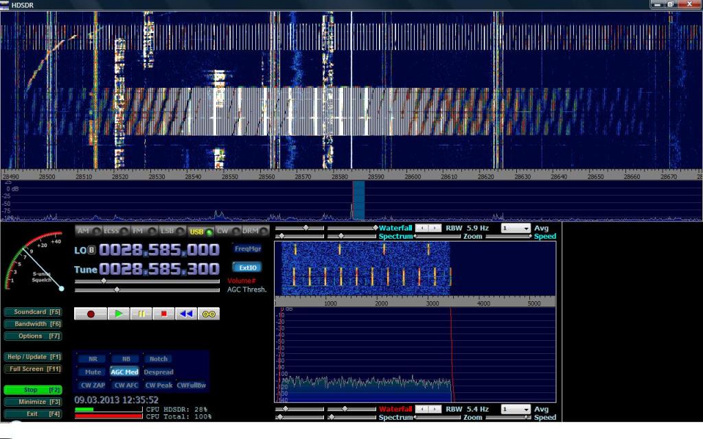The image size is (703, 439).
Task: Enable the NR noise reduction toggle
Action: 92,359
